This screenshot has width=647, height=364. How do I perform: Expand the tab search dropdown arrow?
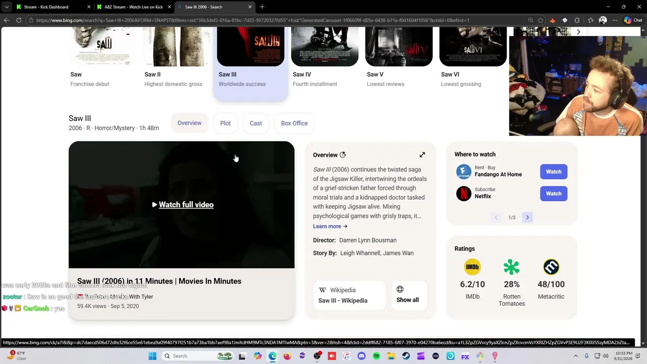pyautogui.click(x=7, y=7)
